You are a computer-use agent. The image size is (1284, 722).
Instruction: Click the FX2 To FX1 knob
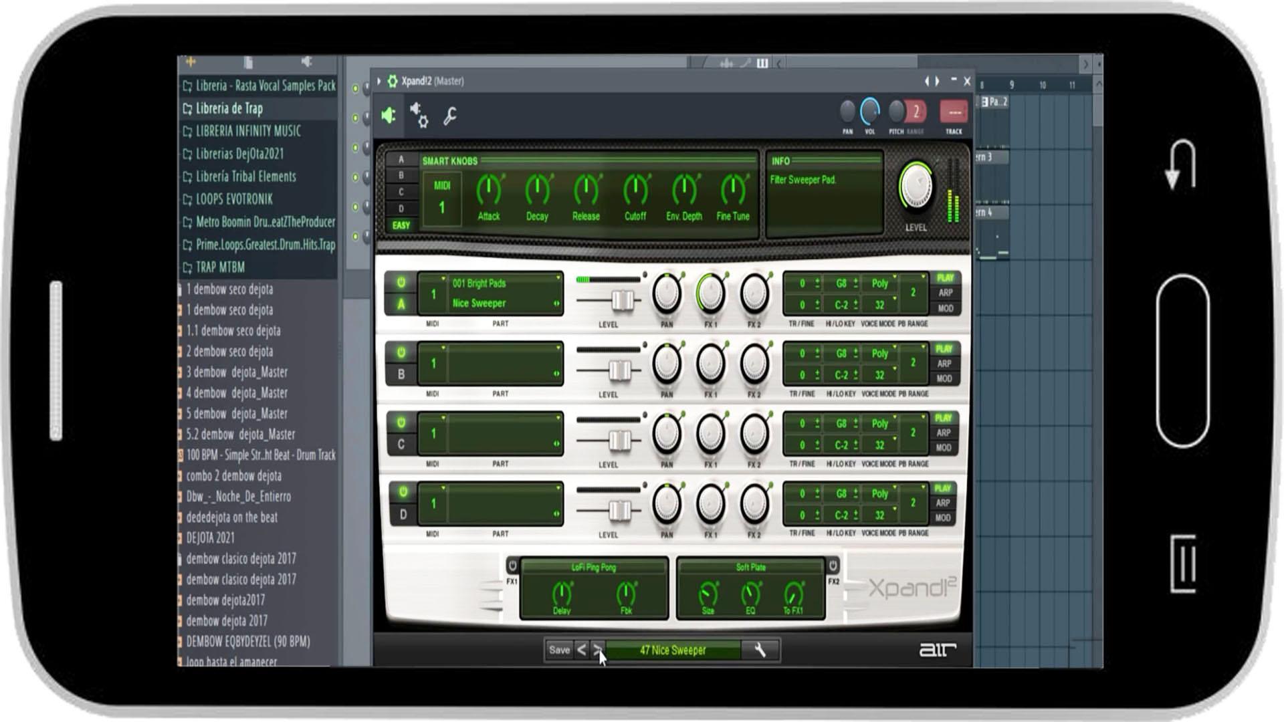pyautogui.click(x=793, y=594)
